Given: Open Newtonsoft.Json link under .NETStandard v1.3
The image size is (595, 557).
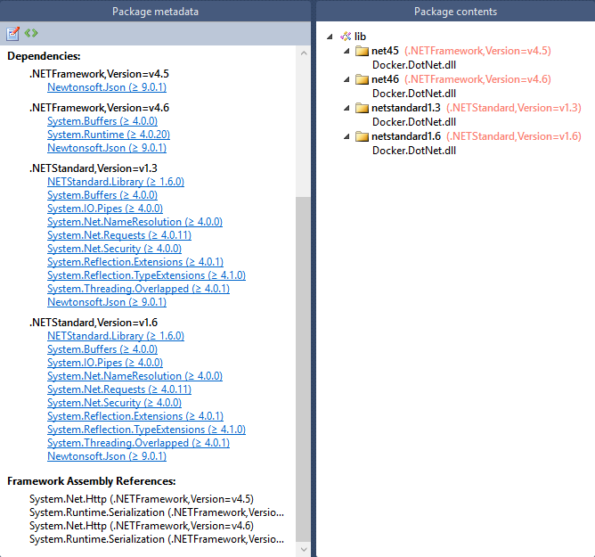Looking at the screenshot, I should (107, 302).
